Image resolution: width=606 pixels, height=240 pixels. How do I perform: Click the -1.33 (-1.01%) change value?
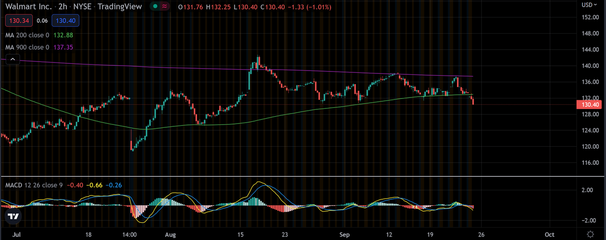(x=310, y=7)
